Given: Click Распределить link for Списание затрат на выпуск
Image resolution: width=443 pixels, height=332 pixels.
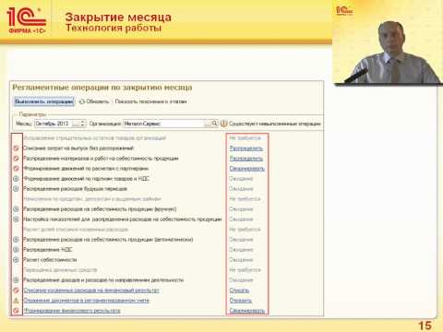Looking at the screenshot, I should 246,148.
